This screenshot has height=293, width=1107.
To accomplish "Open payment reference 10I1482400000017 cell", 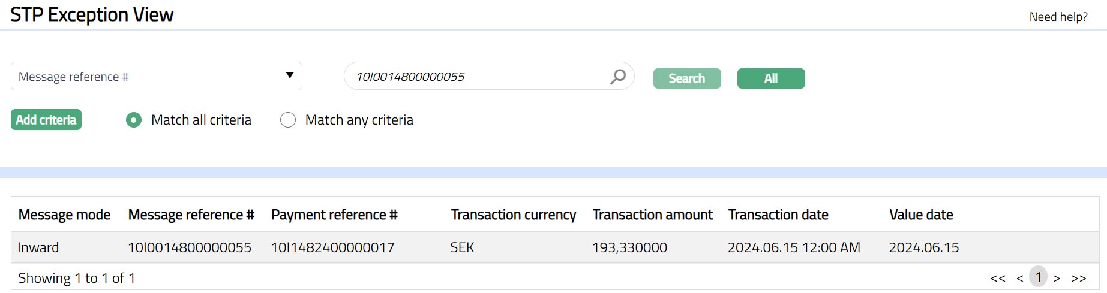I will (332, 247).
